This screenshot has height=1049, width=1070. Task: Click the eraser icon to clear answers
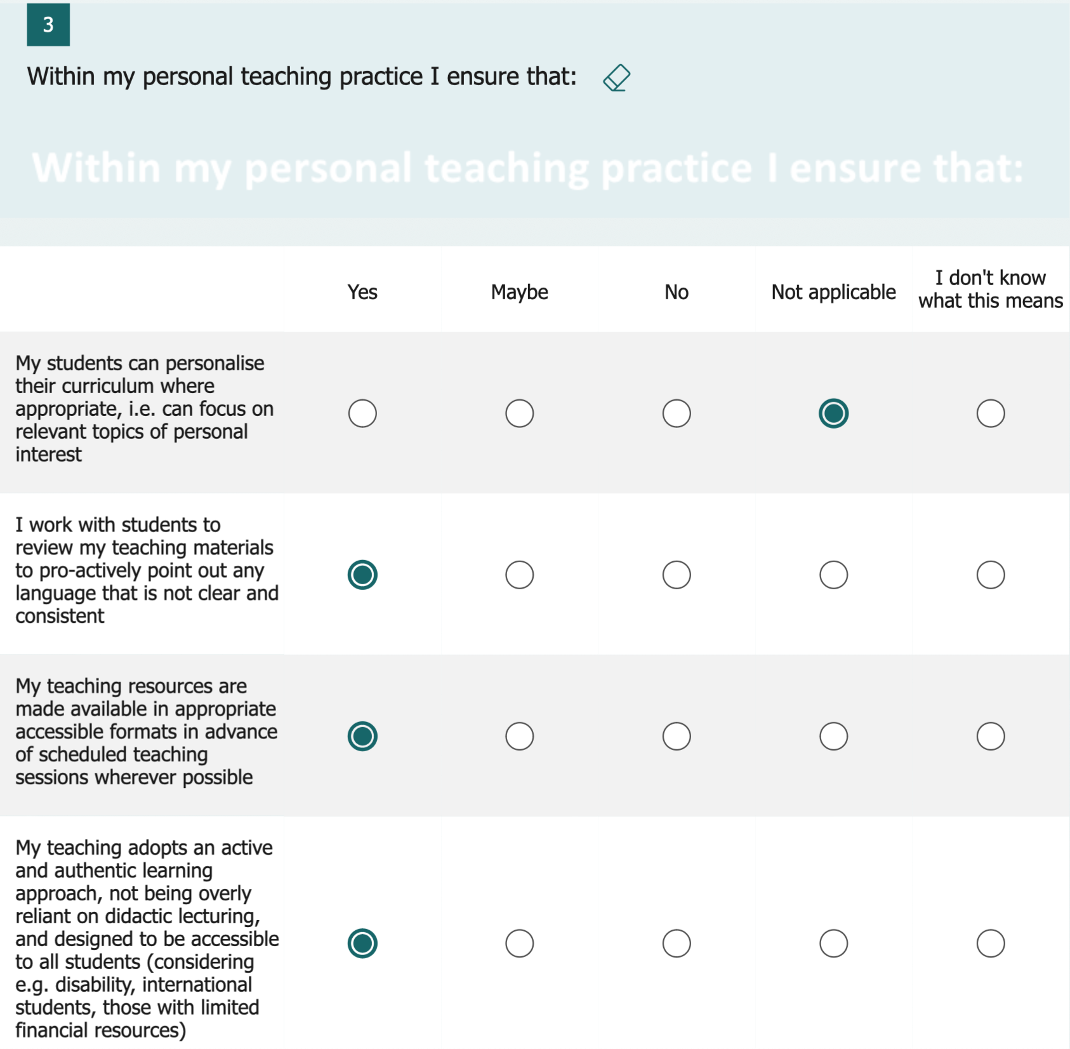(x=616, y=78)
